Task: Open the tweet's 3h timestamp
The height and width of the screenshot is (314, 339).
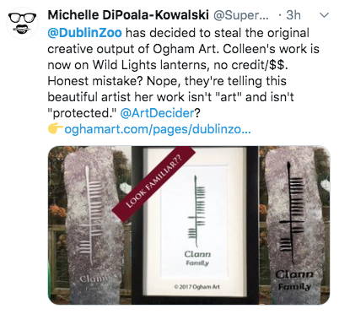Action: tap(293, 15)
